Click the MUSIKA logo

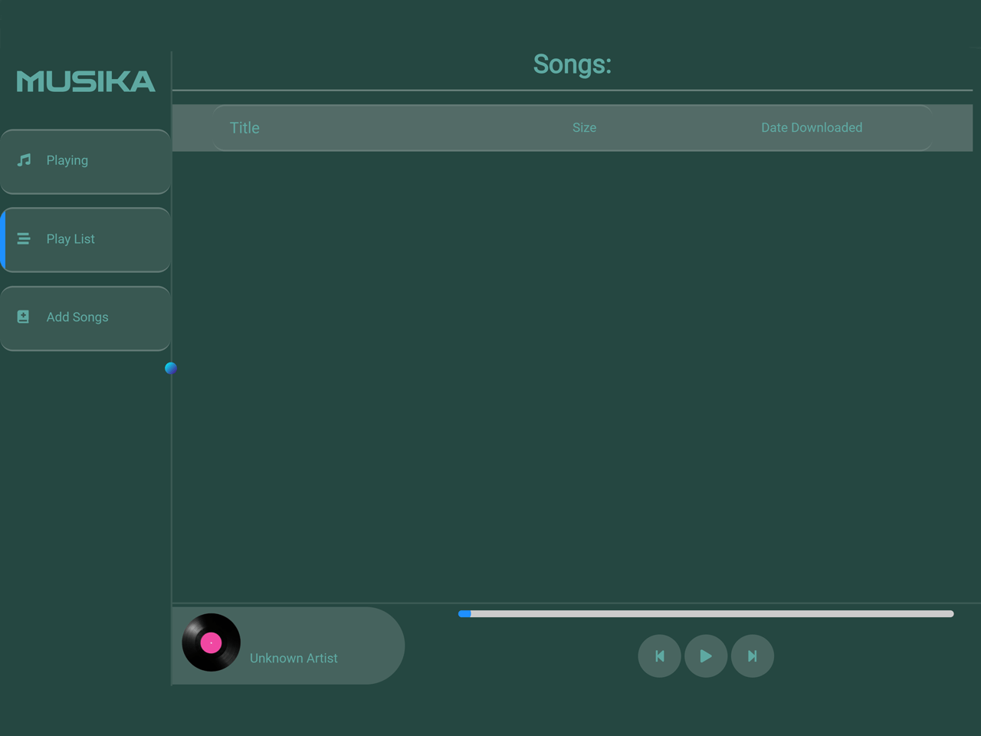(x=85, y=80)
